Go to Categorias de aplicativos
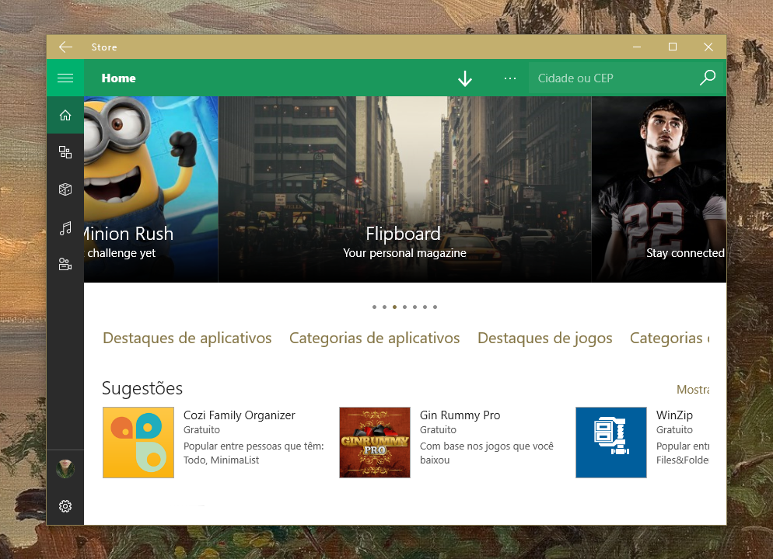Image resolution: width=773 pixels, height=559 pixels. pyautogui.click(x=374, y=338)
